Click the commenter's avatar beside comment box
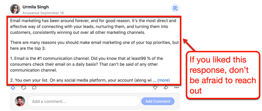 pos(20,101)
